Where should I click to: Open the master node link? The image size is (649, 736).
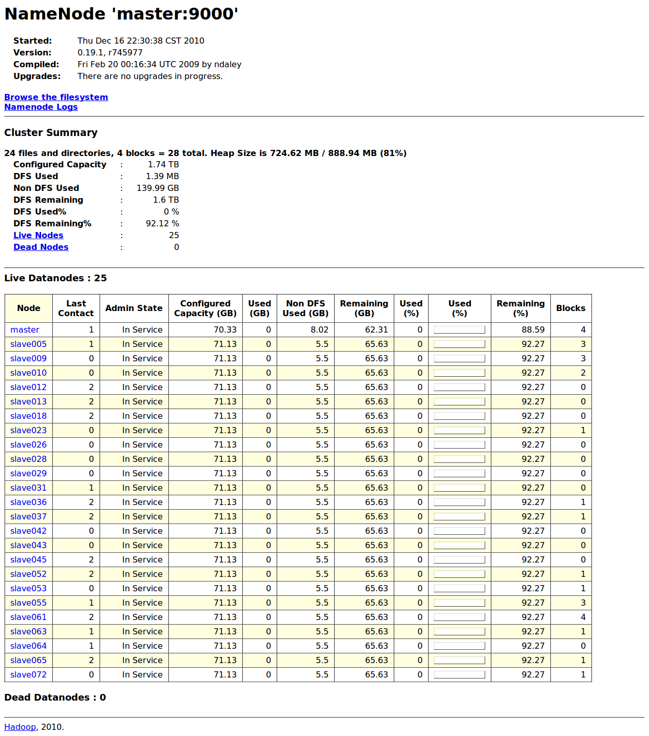tap(25, 330)
